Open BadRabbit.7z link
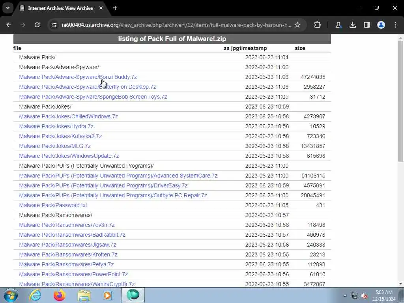Viewport: 404px width, 303px height. (x=72, y=235)
